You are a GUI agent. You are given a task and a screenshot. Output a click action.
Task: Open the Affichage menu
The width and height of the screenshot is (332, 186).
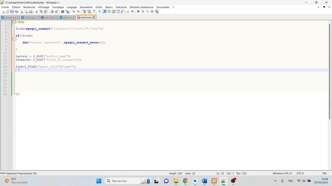click(44, 7)
